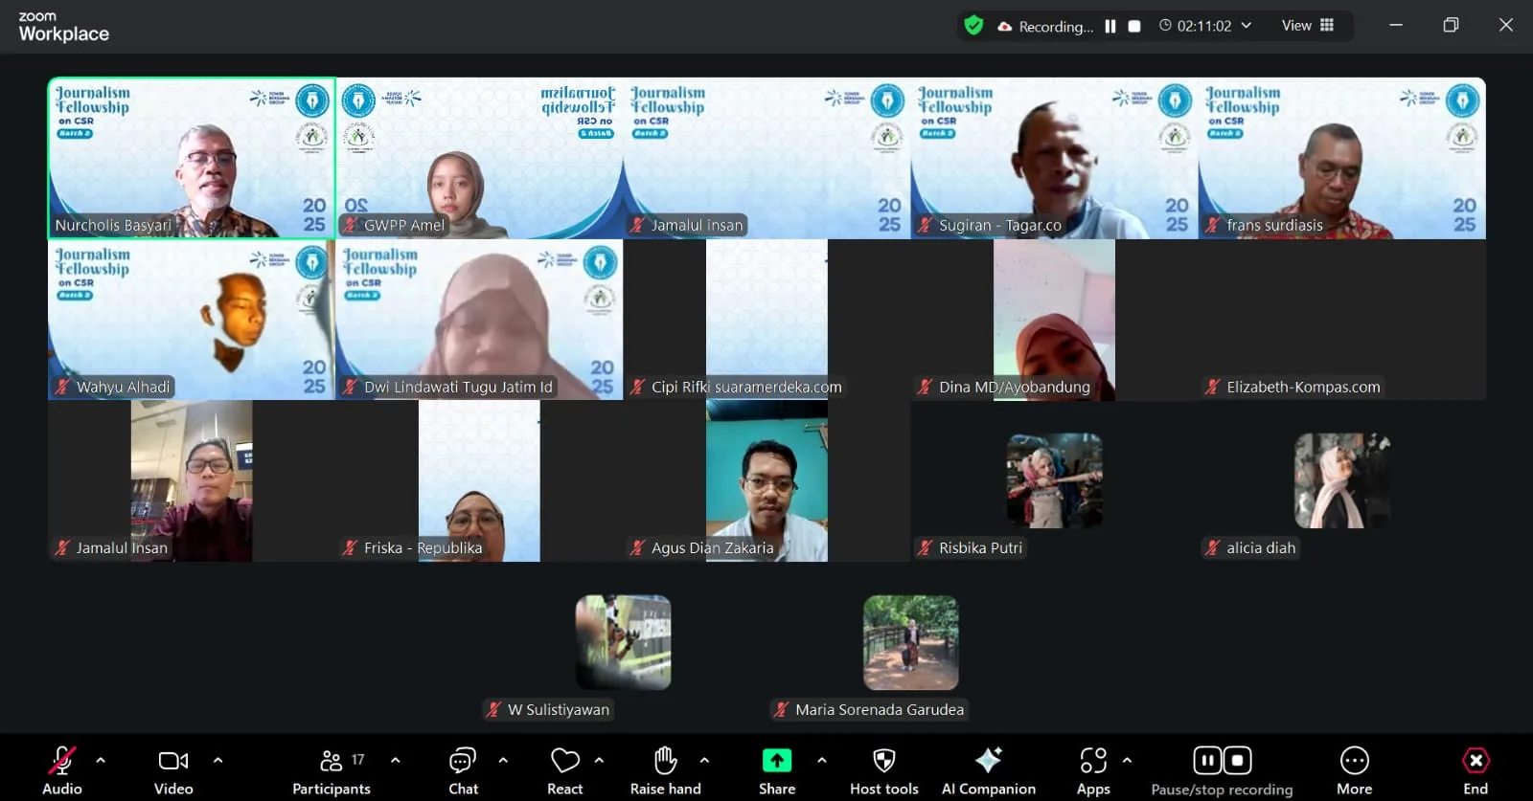Click muted mic icon on GWPP Amel

(x=351, y=225)
